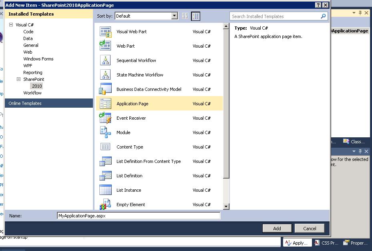Select the Event Receiver template icon

106,118
